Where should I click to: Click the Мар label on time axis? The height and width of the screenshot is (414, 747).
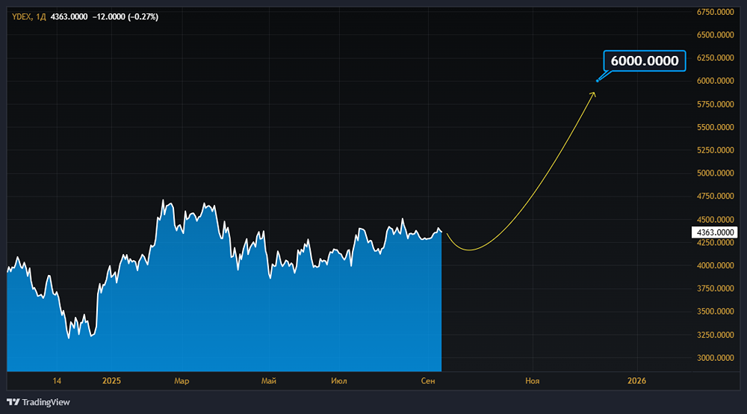click(182, 380)
